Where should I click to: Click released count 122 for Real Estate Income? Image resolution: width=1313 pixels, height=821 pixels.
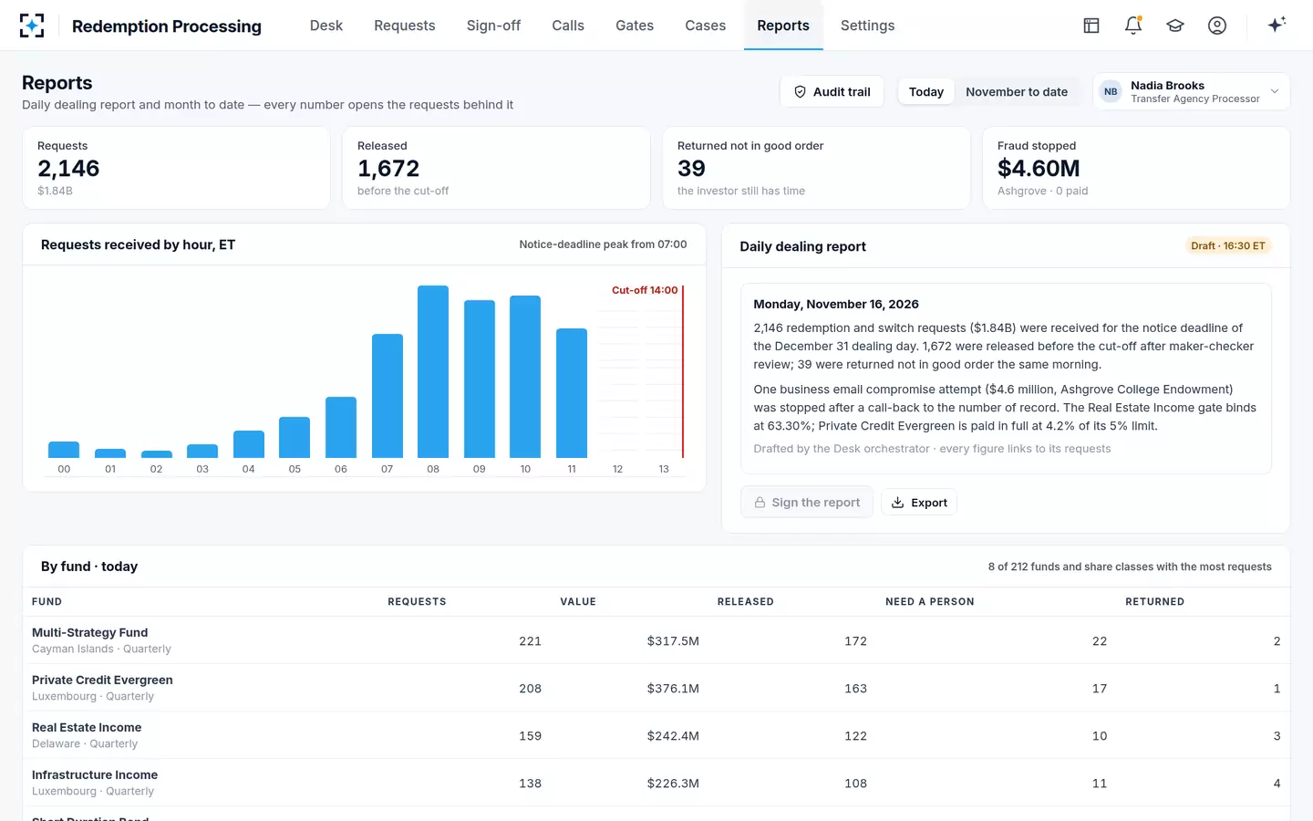point(855,736)
